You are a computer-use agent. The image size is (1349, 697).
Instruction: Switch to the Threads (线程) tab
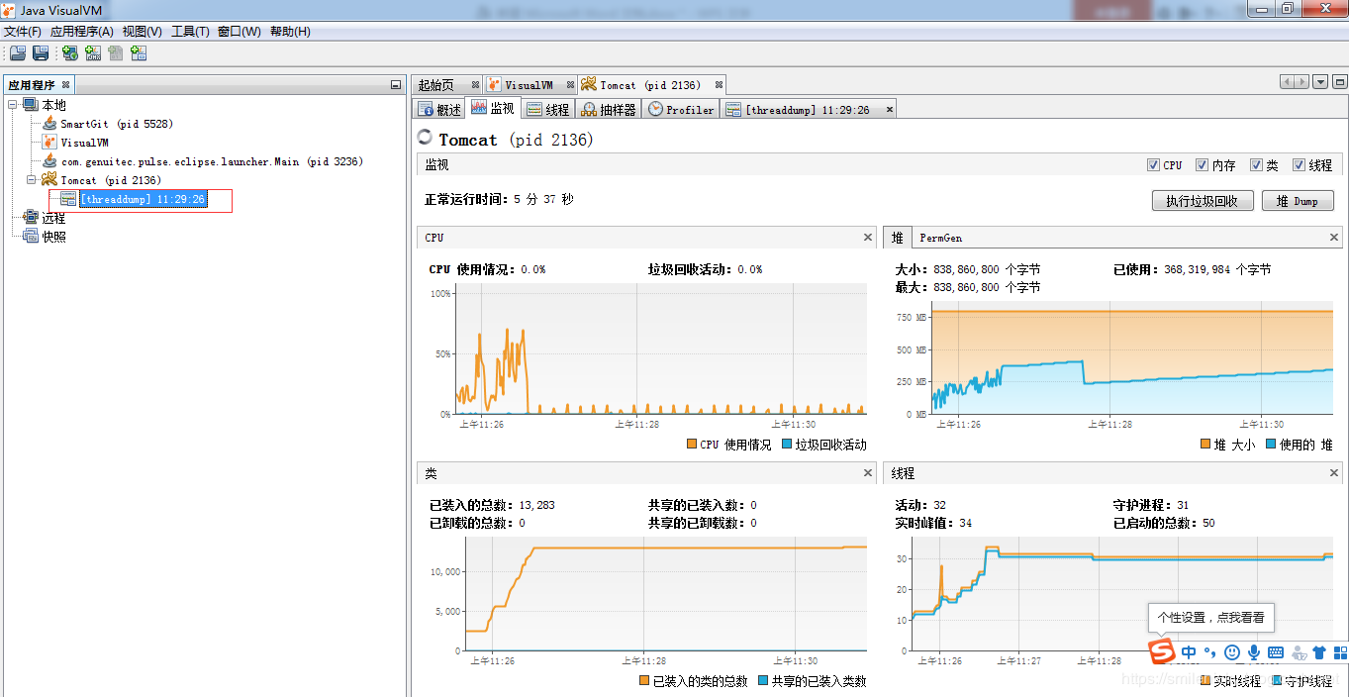[547, 109]
